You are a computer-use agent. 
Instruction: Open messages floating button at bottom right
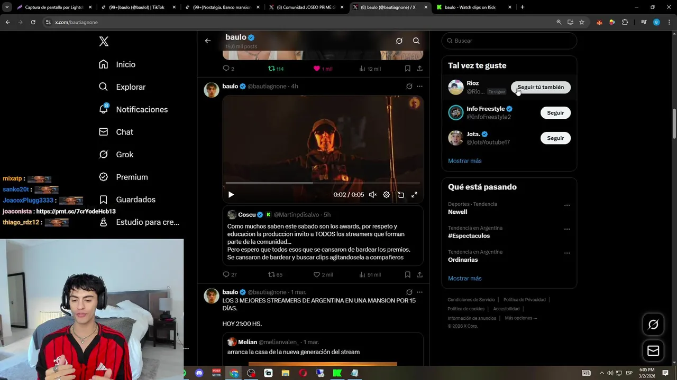click(653, 351)
